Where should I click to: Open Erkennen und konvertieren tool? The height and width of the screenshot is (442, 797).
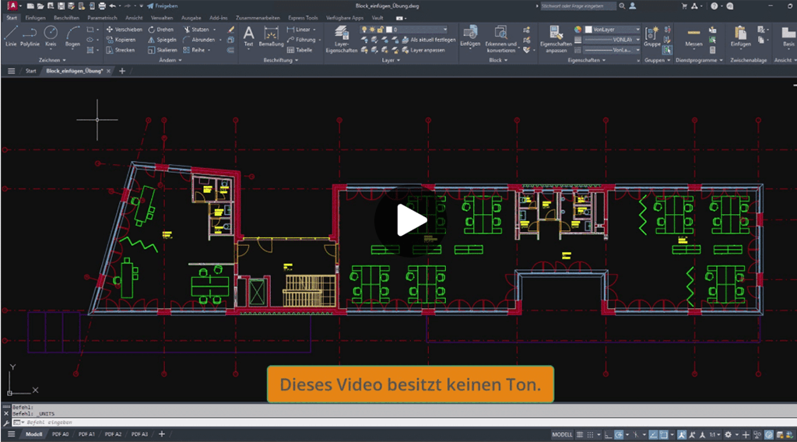point(500,39)
